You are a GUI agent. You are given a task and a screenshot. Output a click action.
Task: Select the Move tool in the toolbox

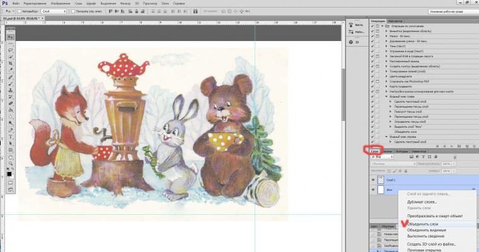[x=11, y=37]
